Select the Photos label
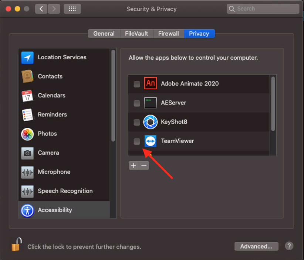 [x=47, y=134]
